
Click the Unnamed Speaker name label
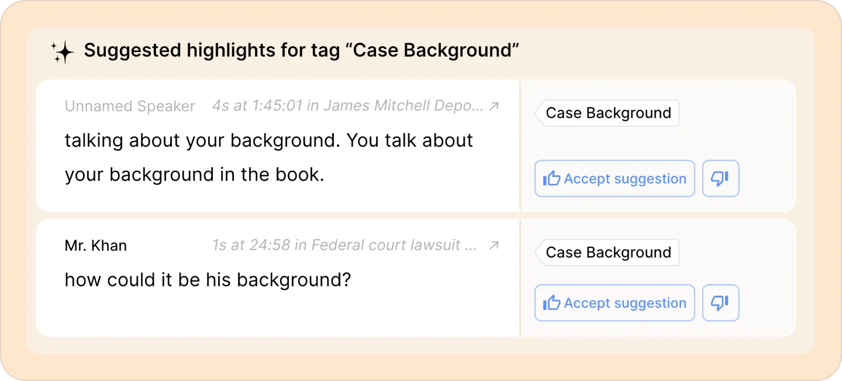click(130, 106)
